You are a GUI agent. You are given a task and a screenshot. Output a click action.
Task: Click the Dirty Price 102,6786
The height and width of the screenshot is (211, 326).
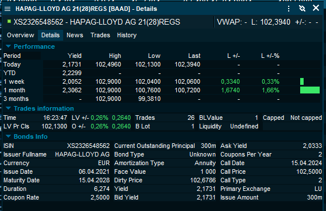point(203,180)
